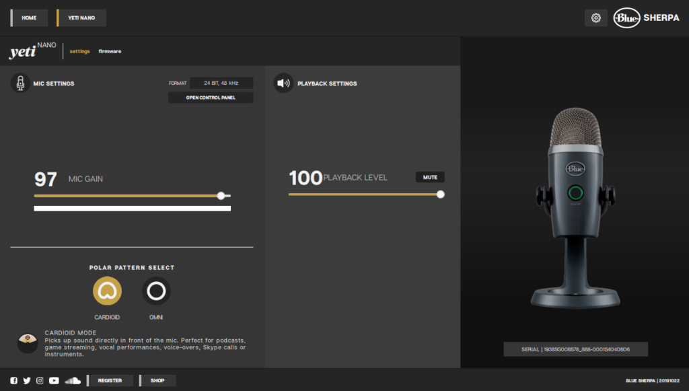Screen dimensions: 689x391
Task: Click the playback level value 100
Action: (305, 178)
